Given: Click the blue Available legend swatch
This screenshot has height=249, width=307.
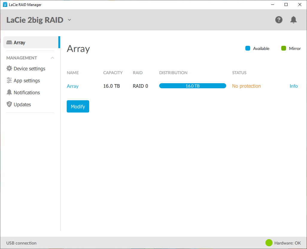Looking at the screenshot, I should pyautogui.click(x=248, y=48).
